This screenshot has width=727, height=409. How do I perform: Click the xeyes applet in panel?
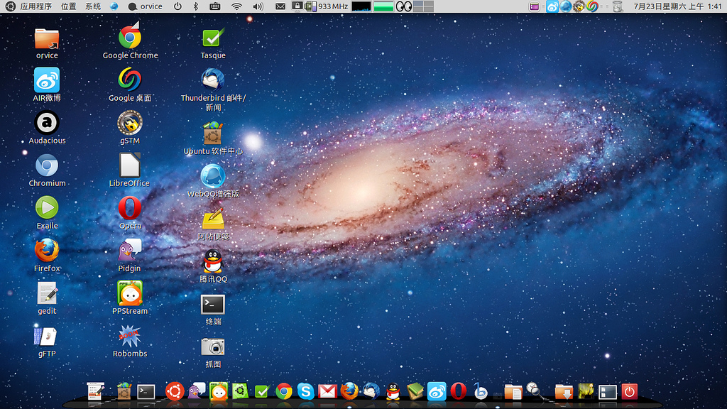coord(404,6)
